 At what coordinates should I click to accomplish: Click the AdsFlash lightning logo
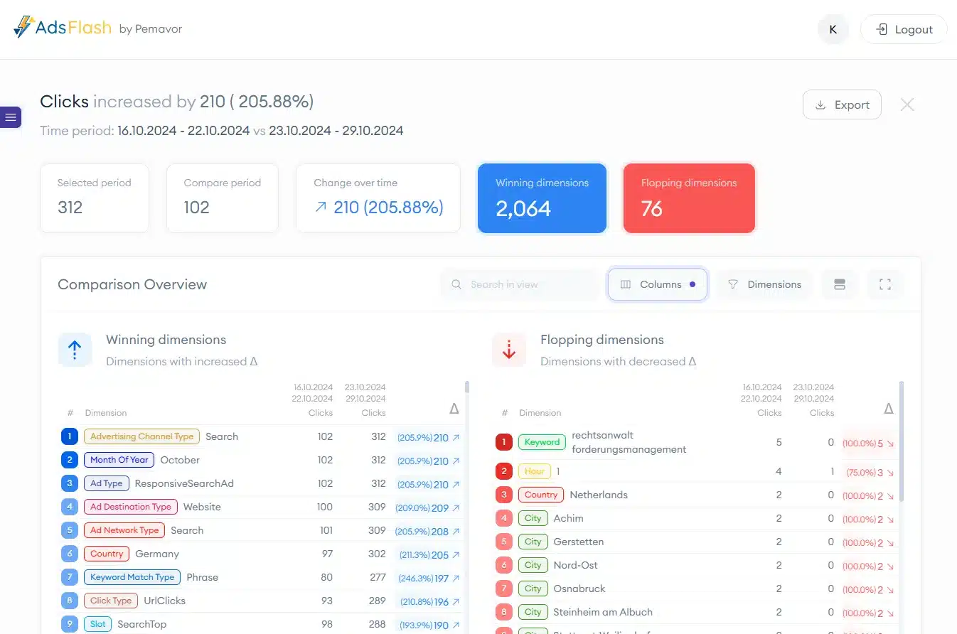pyautogui.click(x=24, y=28)
